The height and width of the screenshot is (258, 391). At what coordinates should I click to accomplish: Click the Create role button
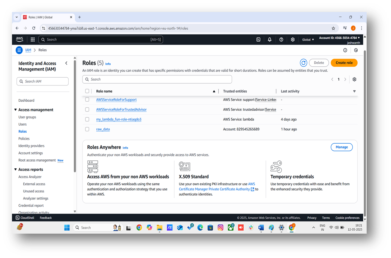pos(344,63)
